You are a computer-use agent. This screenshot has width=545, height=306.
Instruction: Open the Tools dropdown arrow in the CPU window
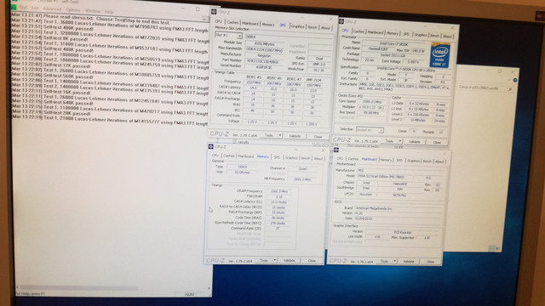pos(400,141)
